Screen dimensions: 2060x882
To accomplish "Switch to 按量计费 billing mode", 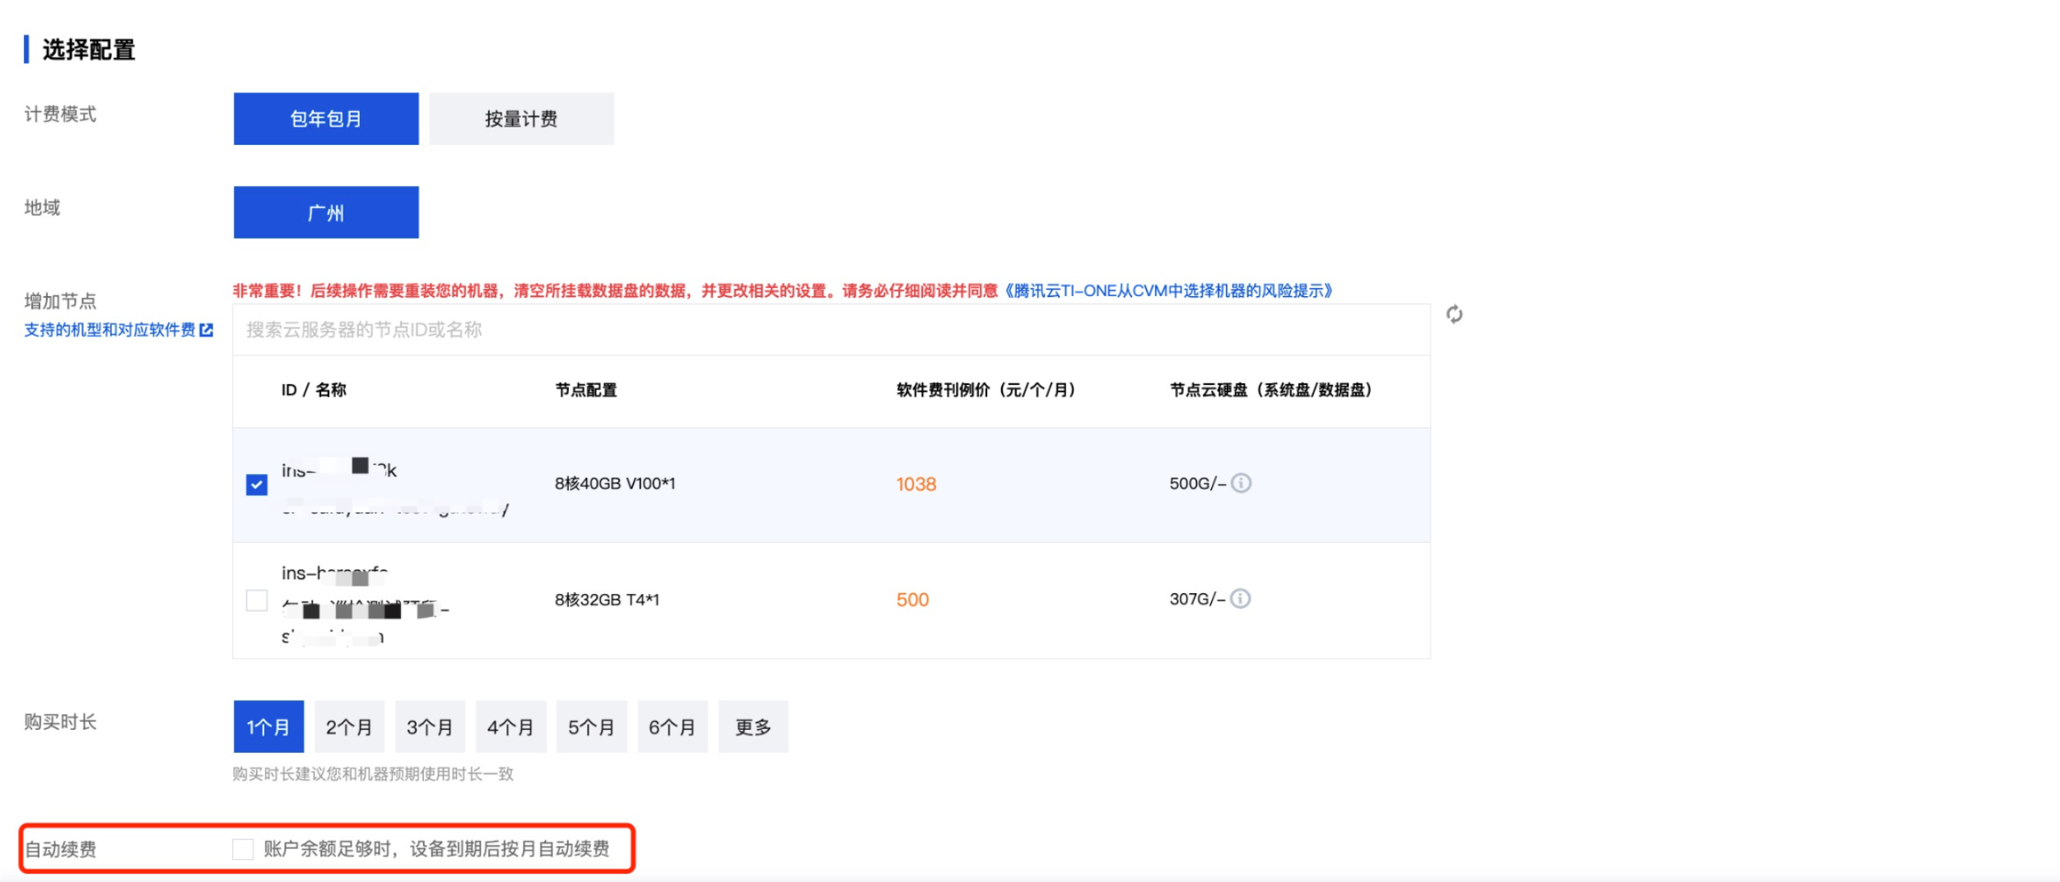I will click(x=521, y=118).
